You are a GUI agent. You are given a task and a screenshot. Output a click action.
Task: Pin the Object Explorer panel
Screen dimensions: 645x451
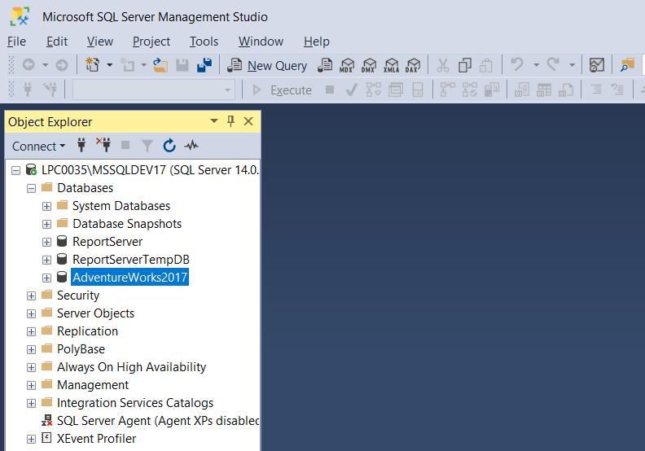(x=230, y=121)
